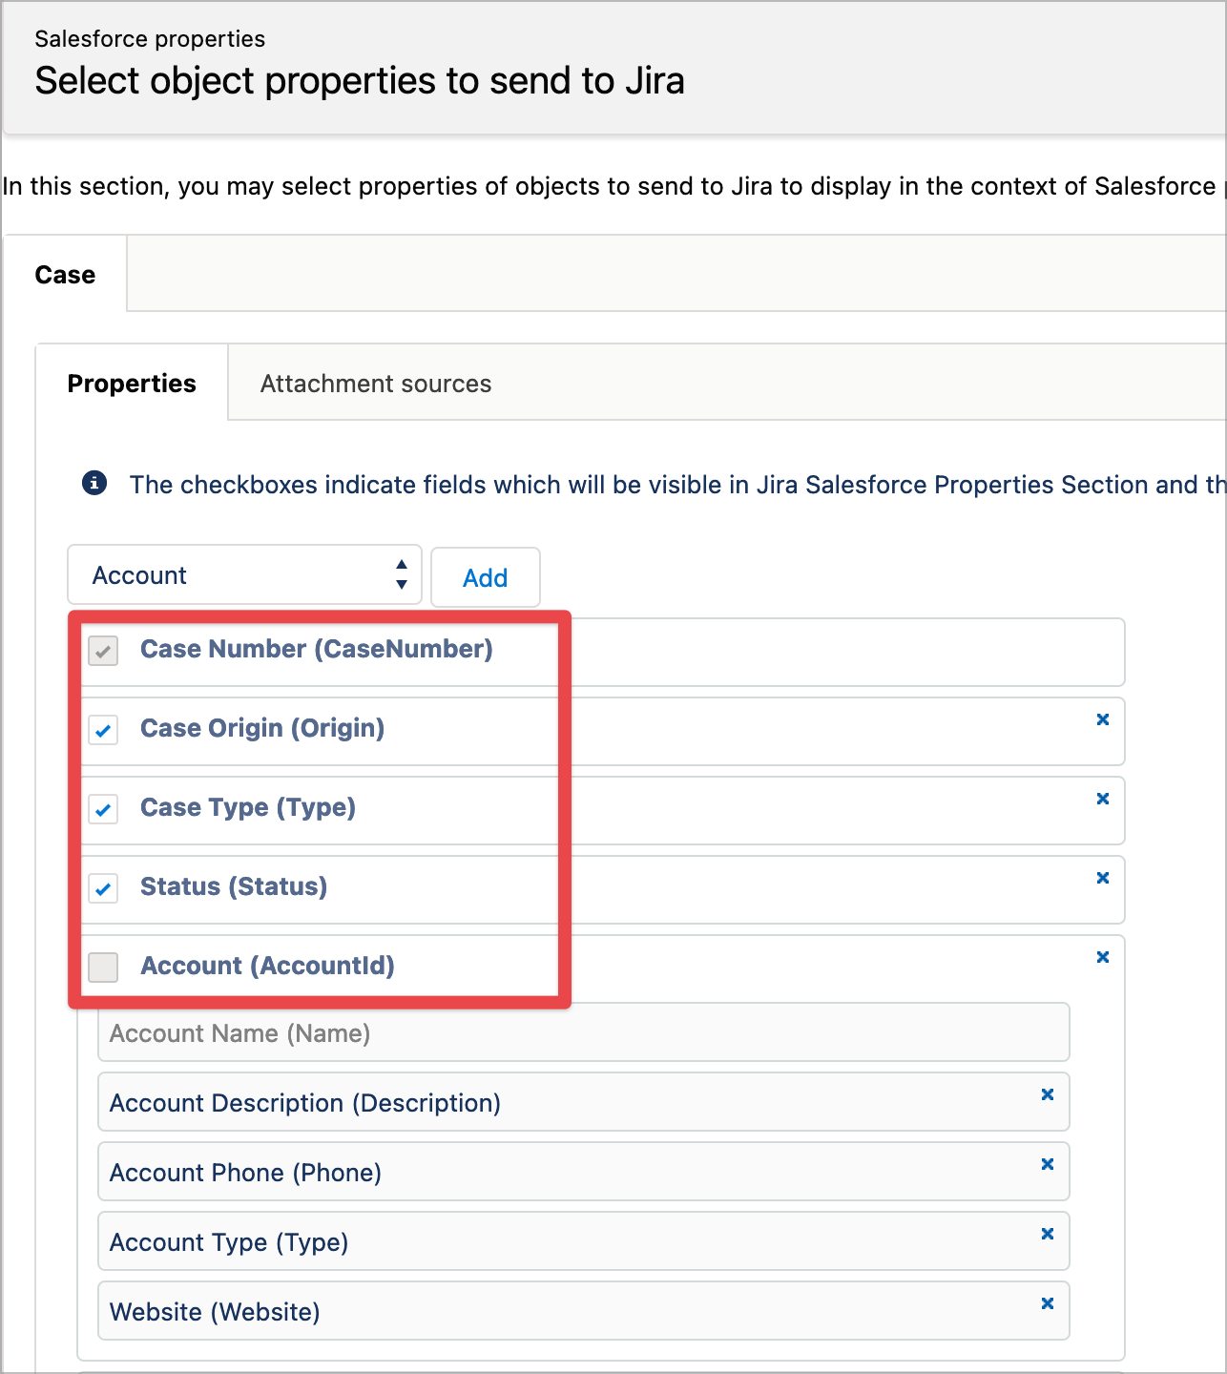Remove Account Phone sub-property
The height and width of the screenshot is (1374, 1227).
(x=1047, y=1164)
